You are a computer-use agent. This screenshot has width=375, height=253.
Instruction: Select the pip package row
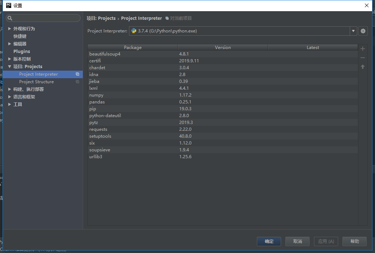(223, 109)
